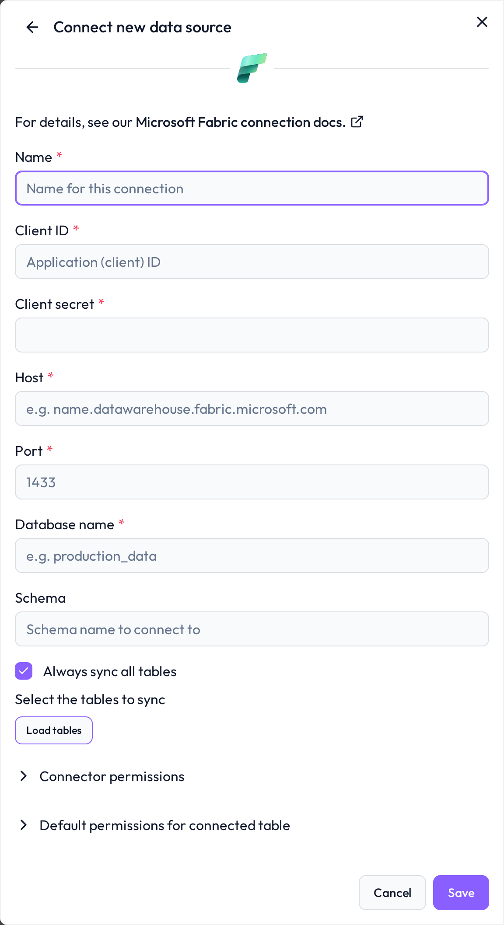Click the Default permissions for connected table label
Image resolution: width=504 pixels, height=925 pixels.
pos(165,825)
